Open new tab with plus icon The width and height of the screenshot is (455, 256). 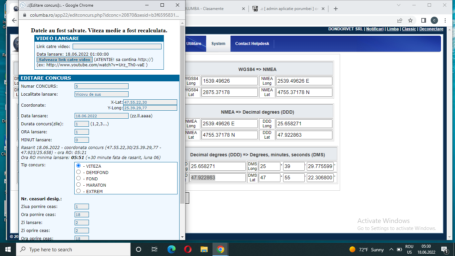tap(335, 9)
